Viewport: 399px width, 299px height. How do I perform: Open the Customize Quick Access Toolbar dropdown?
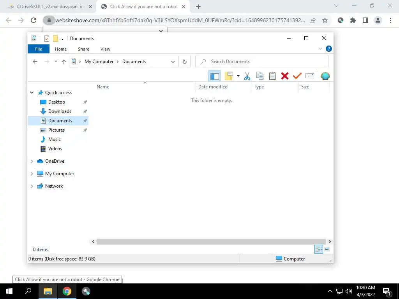click(62, 39)
